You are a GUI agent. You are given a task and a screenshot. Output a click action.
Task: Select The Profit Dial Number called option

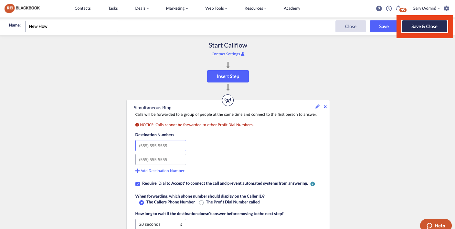[201, 202]
